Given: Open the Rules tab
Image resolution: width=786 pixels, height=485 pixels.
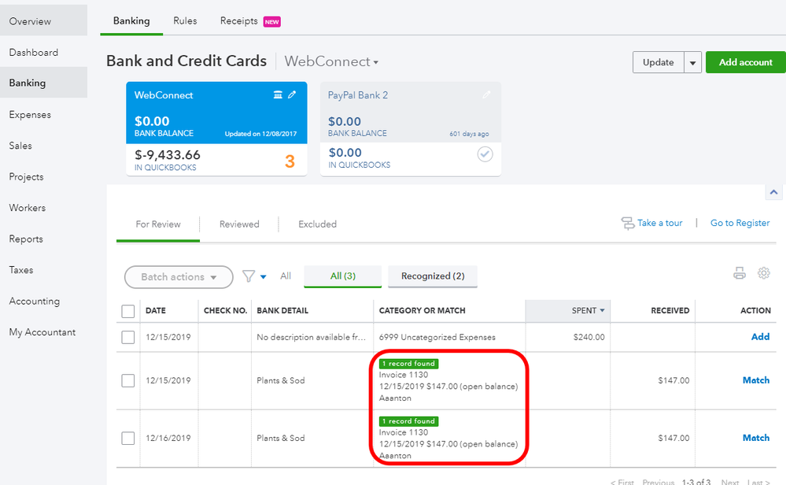Looking at the screenshot, I should click(185, 21).
